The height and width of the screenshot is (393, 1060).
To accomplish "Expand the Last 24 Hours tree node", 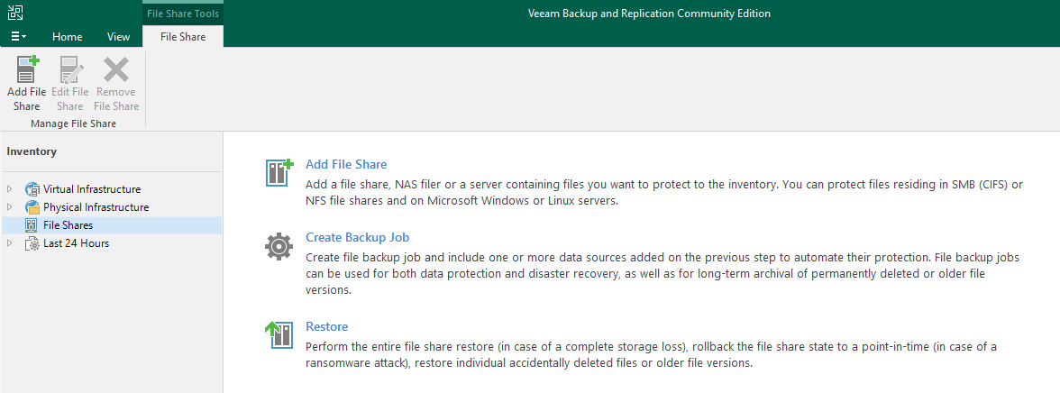I will pyautogui.click(x=9, y=243).
